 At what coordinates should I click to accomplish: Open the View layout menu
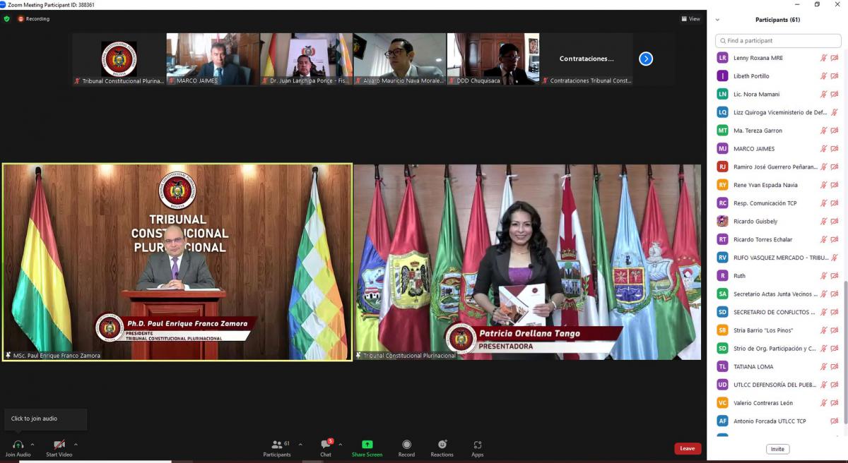[690, 19]
